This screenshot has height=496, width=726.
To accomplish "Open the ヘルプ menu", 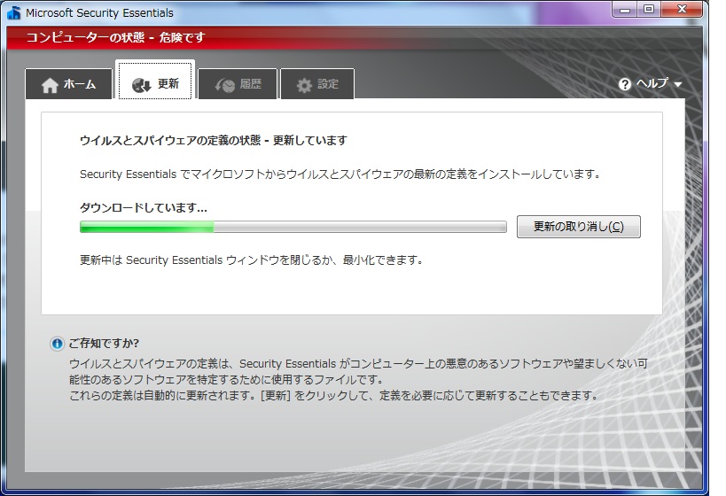I will (650, 84).
